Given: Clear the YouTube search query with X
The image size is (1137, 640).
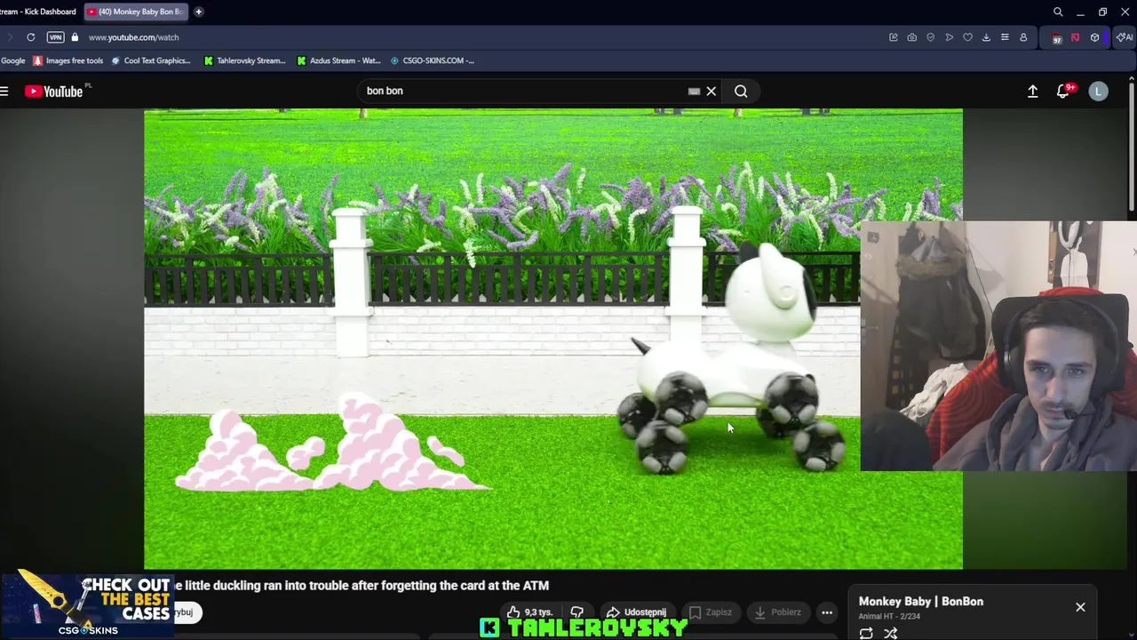Looking at the screenshot, I should point(712,91).
